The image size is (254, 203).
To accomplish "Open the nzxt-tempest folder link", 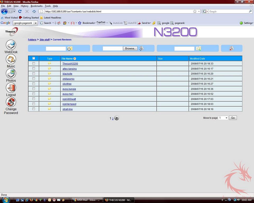I will point(69,104).
